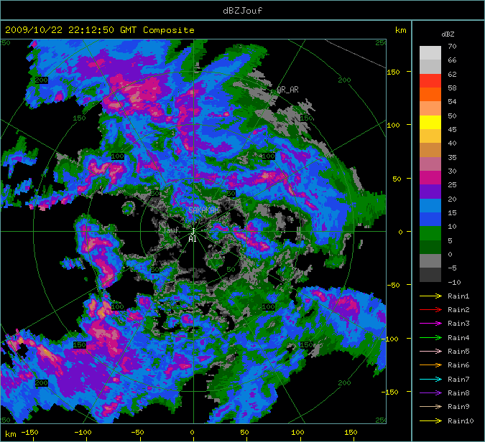
Task: Click the northeast 50 range ring label
Action: [231, 194]
